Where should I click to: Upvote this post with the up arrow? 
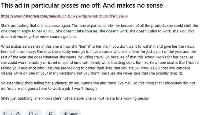pos(5,113)
